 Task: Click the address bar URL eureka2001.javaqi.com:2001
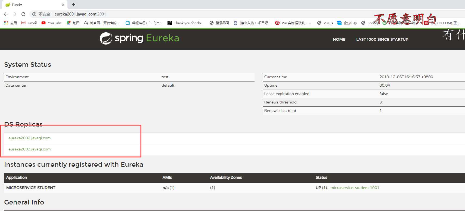(x=80, y=14)
